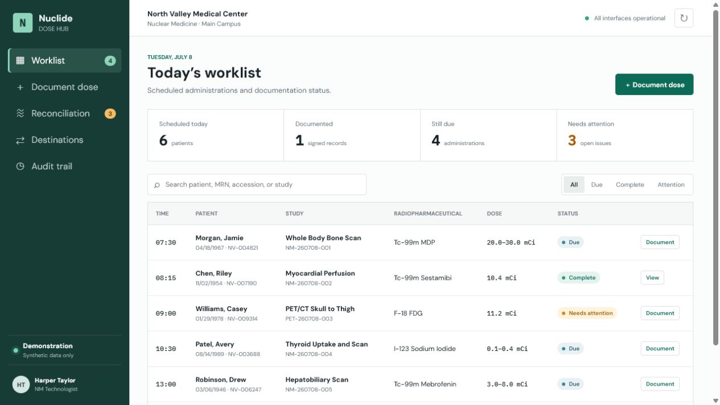Click the RADIOPHARMACEUTICAL column header
720x405 pixels.
(428, 214)
